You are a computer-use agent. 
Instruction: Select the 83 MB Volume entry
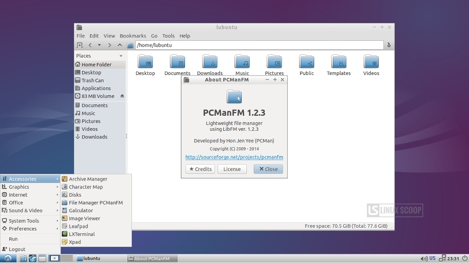tap(100, 96)
